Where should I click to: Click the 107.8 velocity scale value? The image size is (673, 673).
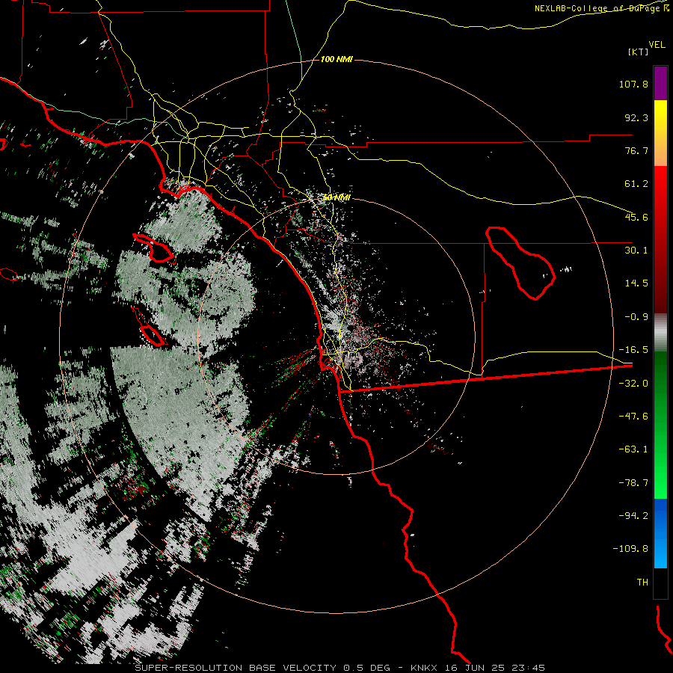[633, 84]
